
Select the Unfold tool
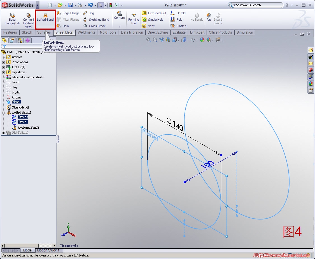tap(178, 13)
